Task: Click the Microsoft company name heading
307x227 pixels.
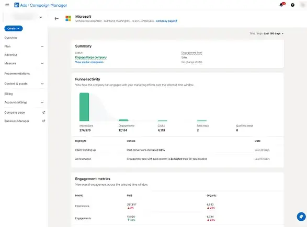Action: (x=83, y=17)
